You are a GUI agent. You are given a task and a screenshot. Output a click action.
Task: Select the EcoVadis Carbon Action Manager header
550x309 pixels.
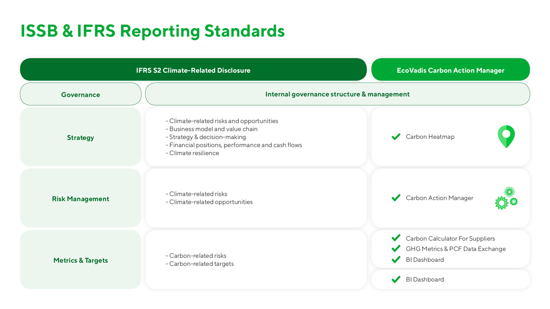pos(451,70)
